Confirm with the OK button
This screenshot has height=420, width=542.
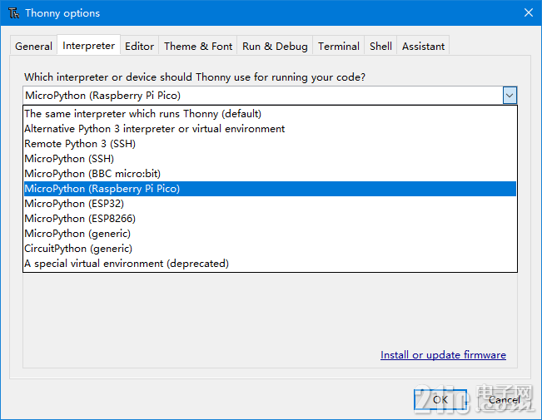coord(440,399)
